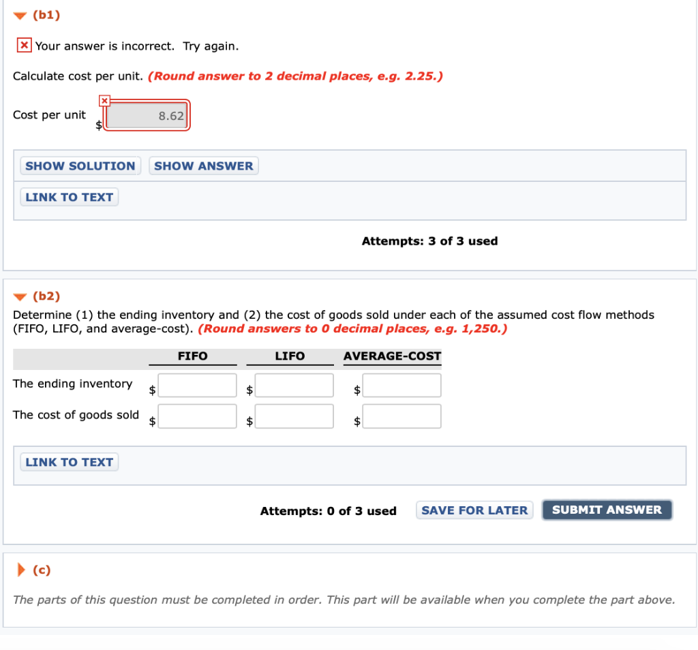The width and height of the screenshot is (698, 650).
Task: Click the AVERAGE-COST cost of goods sold input
Action: tap(401, 416)
